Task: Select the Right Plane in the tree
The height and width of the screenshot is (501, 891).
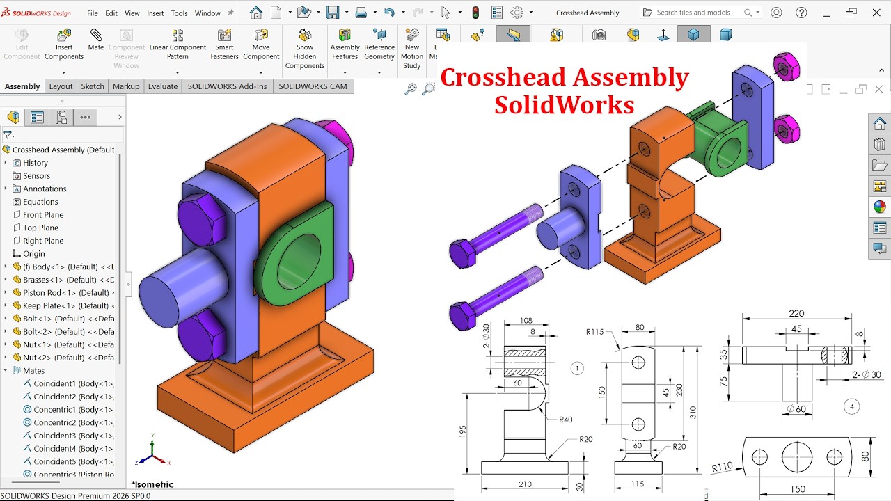Action: [43, 241]
